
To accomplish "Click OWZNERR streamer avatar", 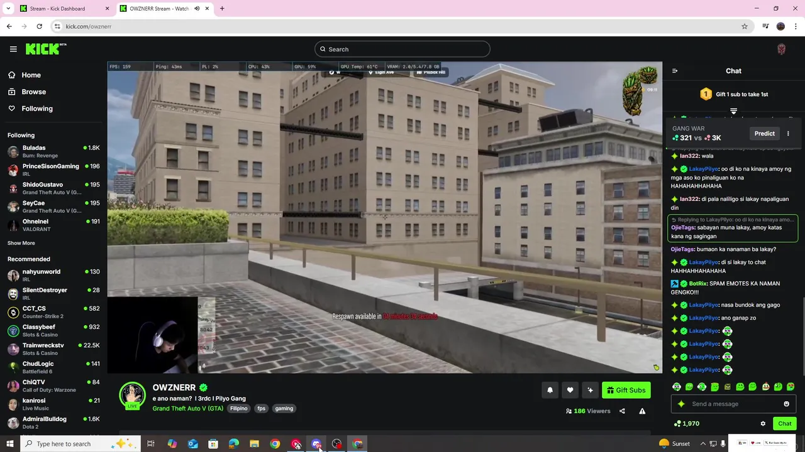I will [133, 396].
